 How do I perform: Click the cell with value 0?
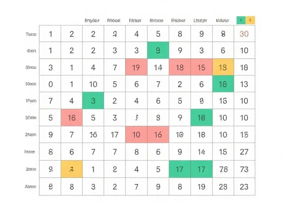point(50,84)
